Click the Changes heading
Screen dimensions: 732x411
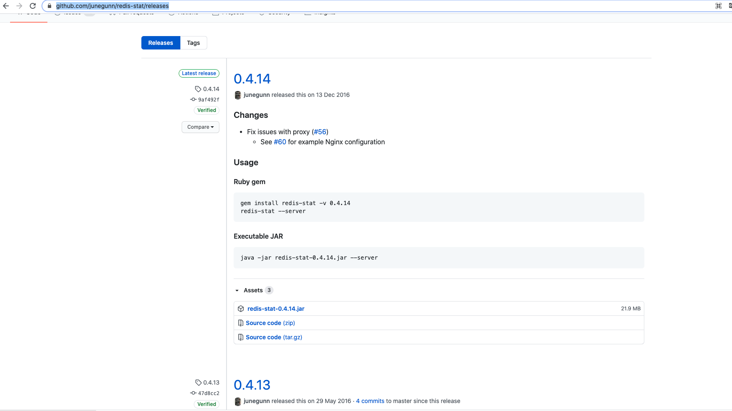(x=251, y=115)
